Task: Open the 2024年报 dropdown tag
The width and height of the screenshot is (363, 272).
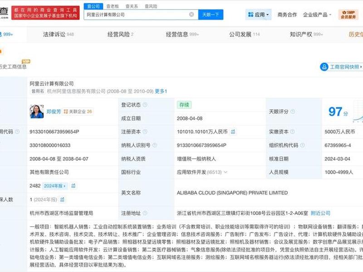Action: click(54, 186)
